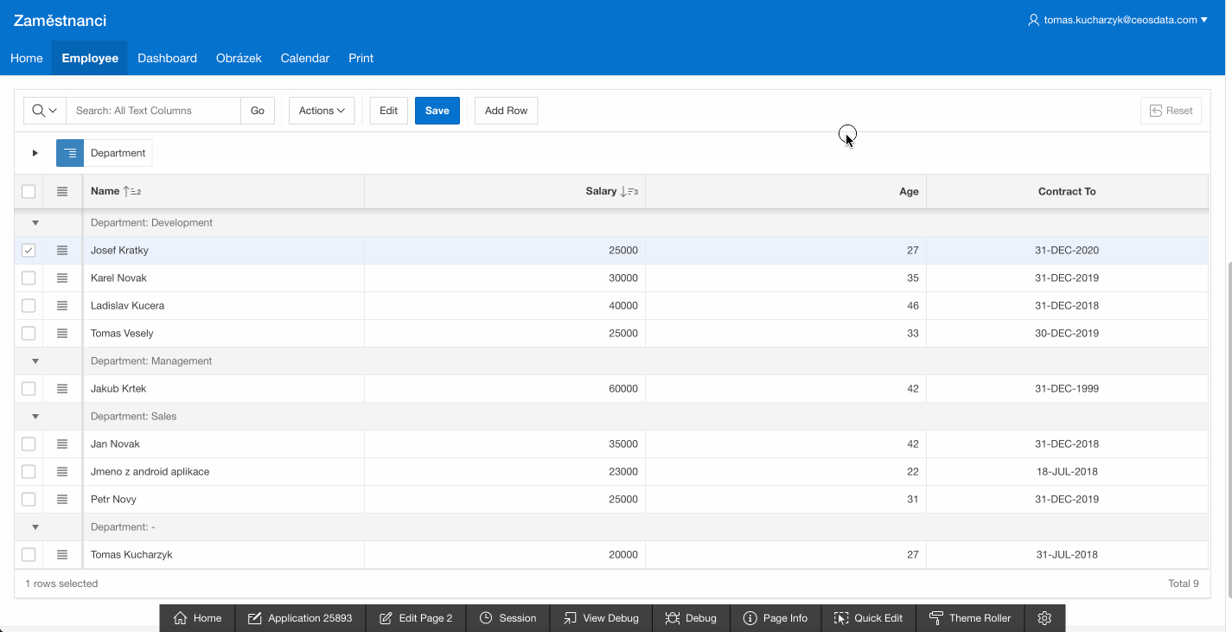Open Theme Roller from developer toolbar
This screenshot has width=1232, height=632.
(970, 618)
